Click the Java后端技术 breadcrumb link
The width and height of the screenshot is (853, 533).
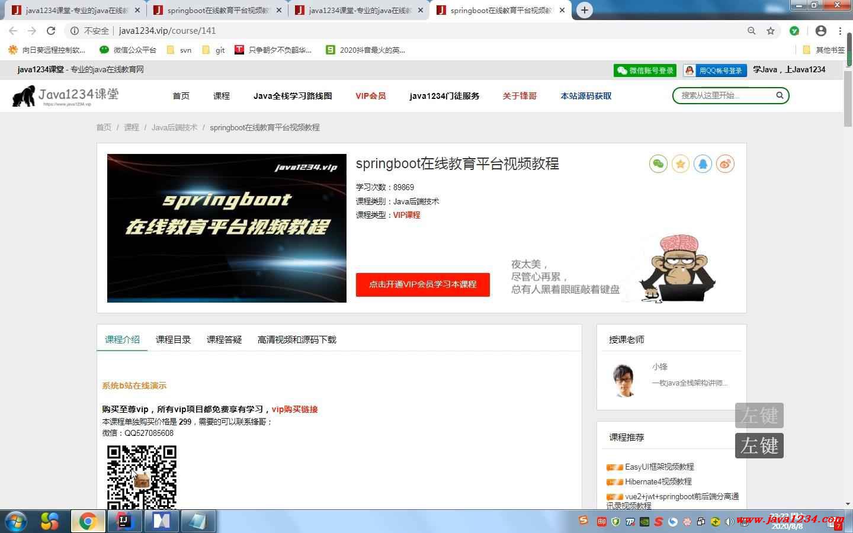pyautogui.click(x=174, y=127)
